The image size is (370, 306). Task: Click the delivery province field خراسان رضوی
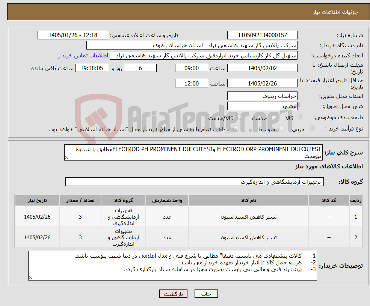pos(262,96)
